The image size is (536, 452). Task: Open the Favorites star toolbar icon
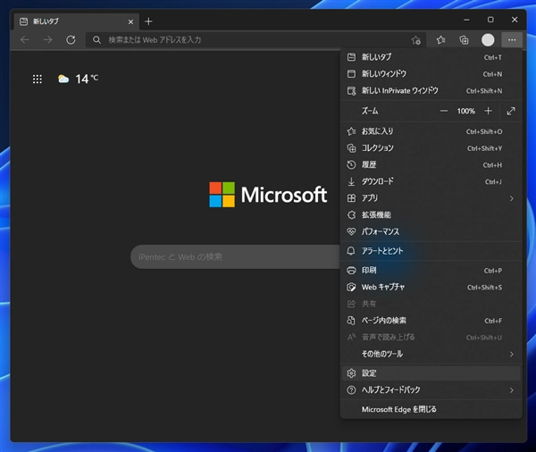tap(441, 40)
